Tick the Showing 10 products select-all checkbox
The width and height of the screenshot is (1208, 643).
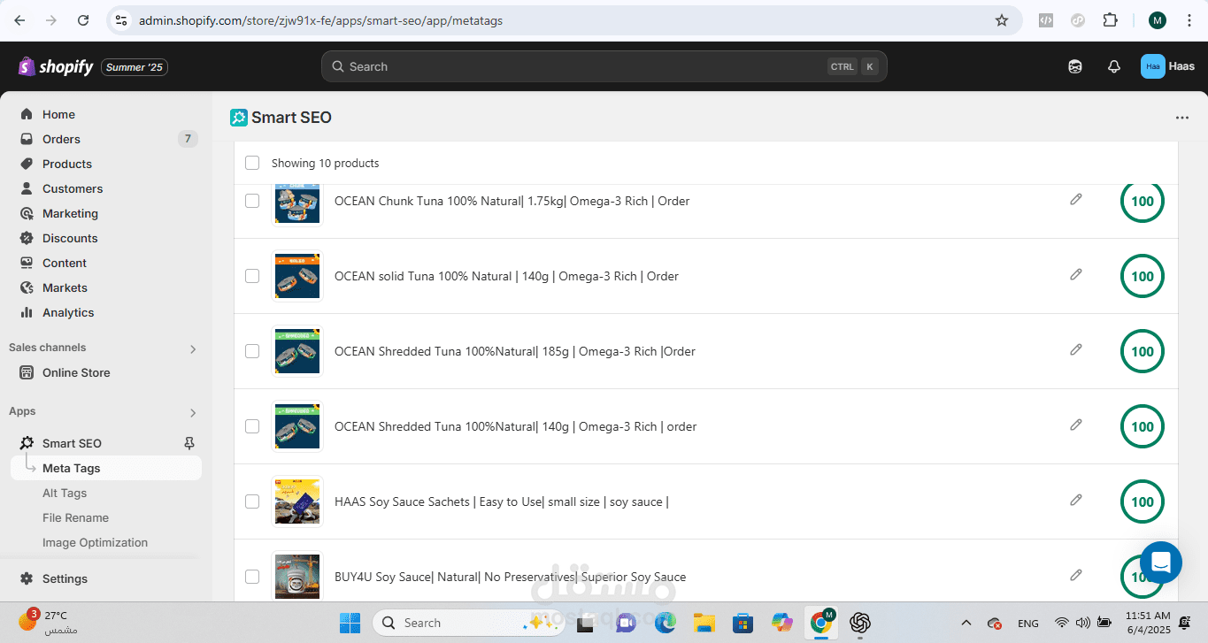point(252,163)
